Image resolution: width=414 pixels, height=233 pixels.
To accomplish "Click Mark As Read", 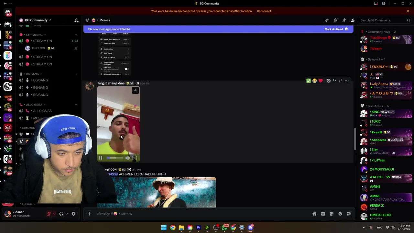I will click(336, 29).
